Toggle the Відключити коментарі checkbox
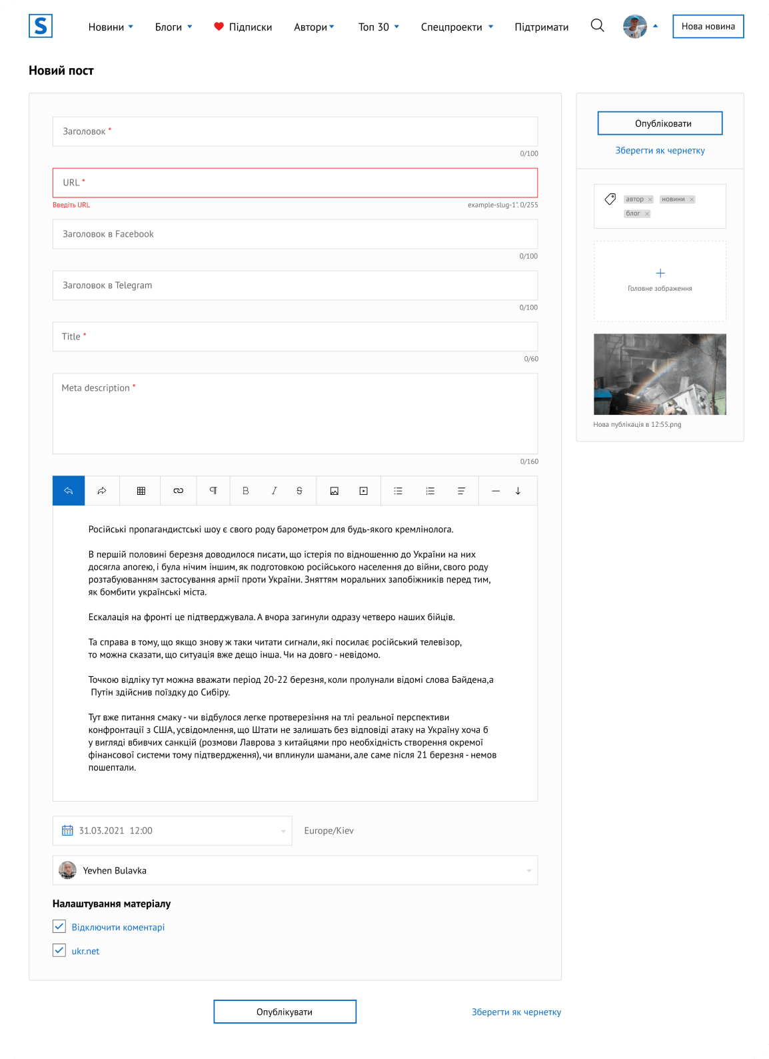 (59, 926)
